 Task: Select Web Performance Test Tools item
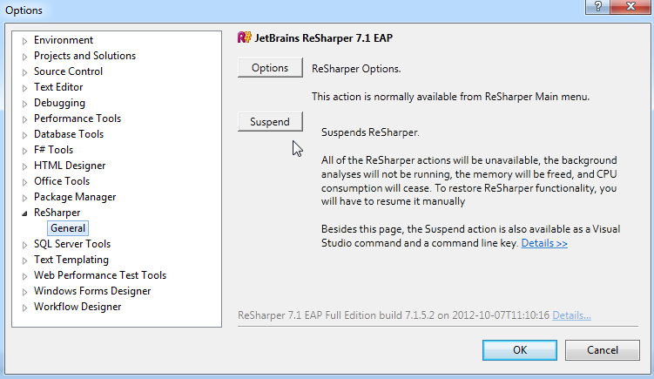pos(100,275)
